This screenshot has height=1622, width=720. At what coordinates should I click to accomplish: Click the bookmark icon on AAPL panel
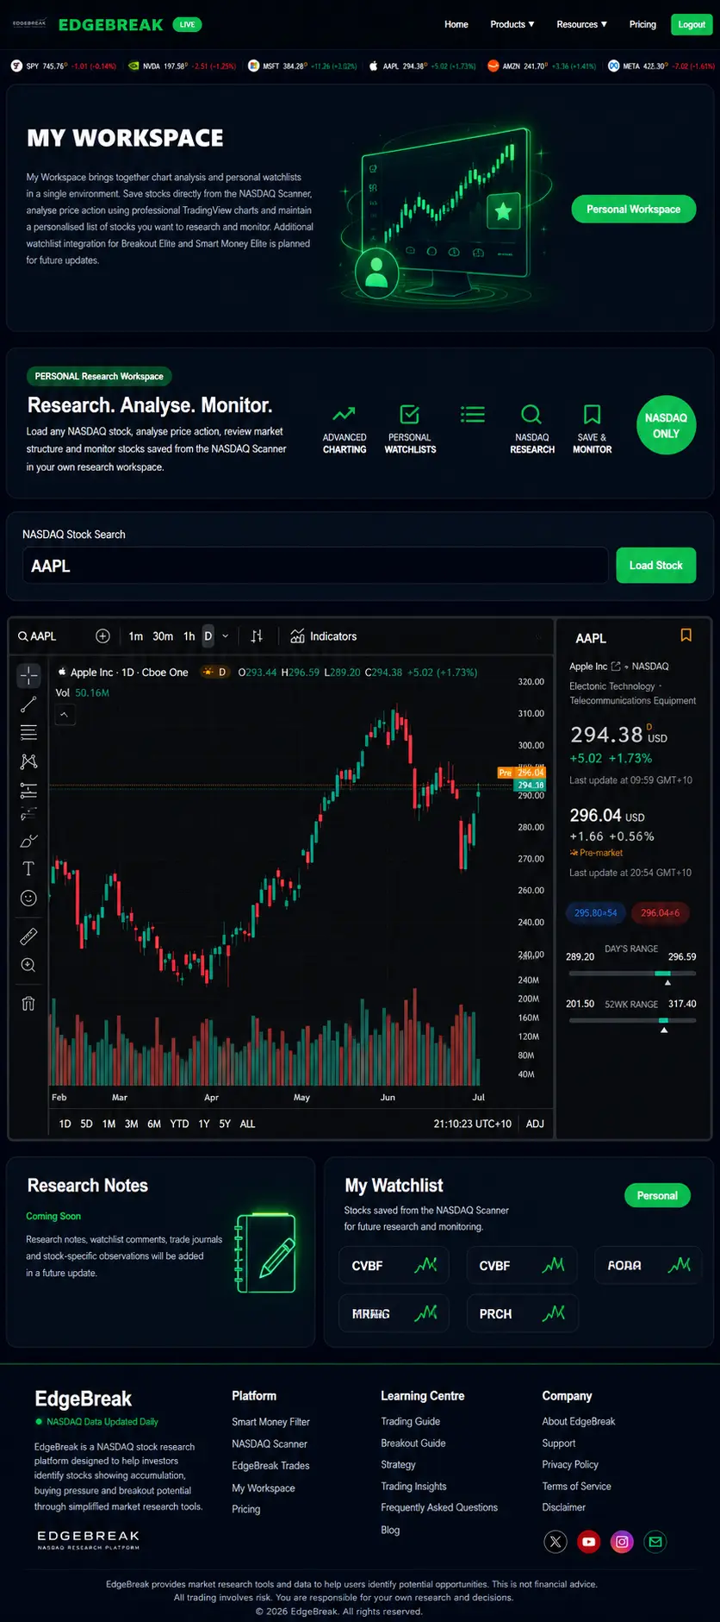click(x=686, y=636)
